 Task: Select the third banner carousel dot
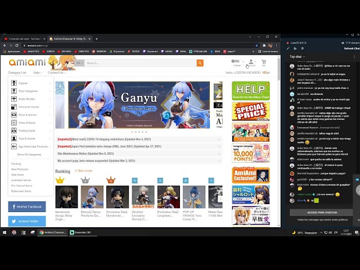[x=139, y=132]
